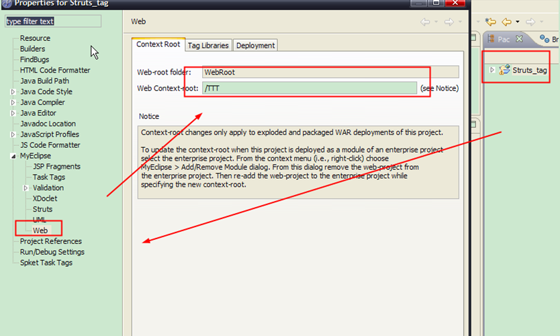Expand the Java Code Style node
Screen dimensions: 560x336
[13, 91]
